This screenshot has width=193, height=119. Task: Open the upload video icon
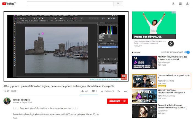pyautogui.click(x=173, y=4)
